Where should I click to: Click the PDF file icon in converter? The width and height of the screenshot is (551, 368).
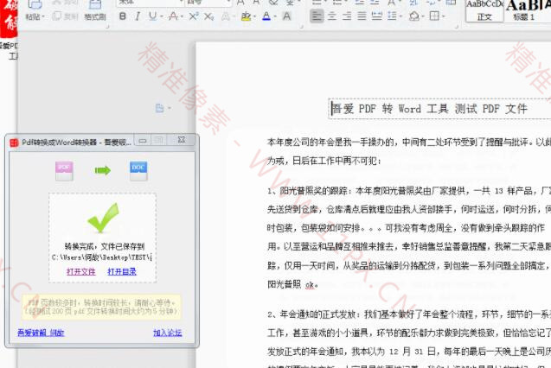click(x=64, y=171)
